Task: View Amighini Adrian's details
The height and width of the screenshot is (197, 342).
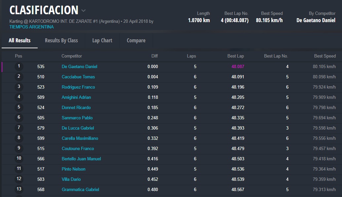Action: 76,97
